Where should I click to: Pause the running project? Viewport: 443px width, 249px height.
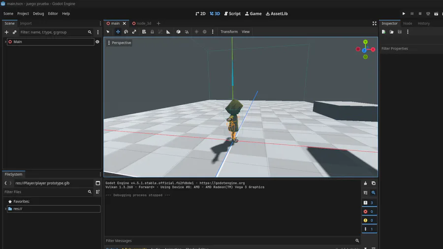(412, 14)
